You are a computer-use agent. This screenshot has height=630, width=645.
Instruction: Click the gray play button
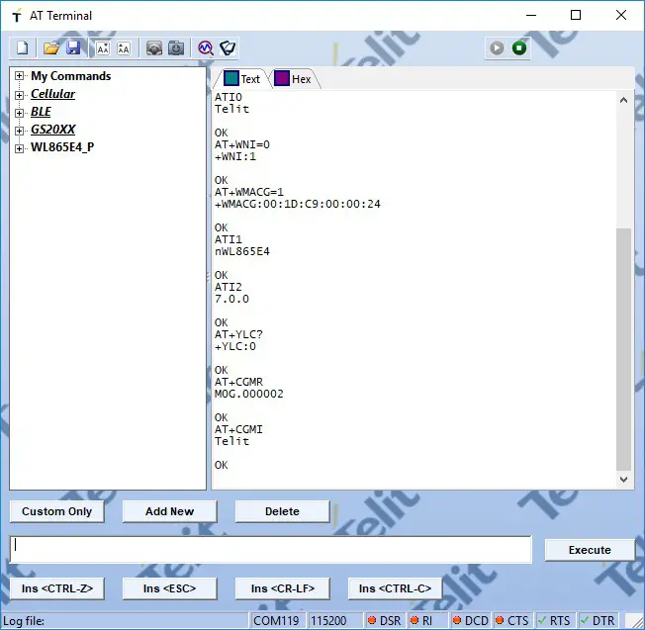497,48
